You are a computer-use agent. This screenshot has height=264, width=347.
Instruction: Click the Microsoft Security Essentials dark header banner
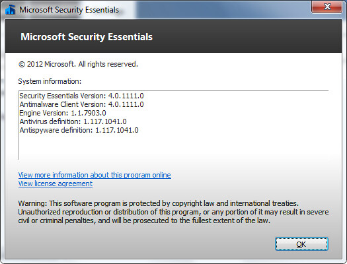(x=173, y=36)
